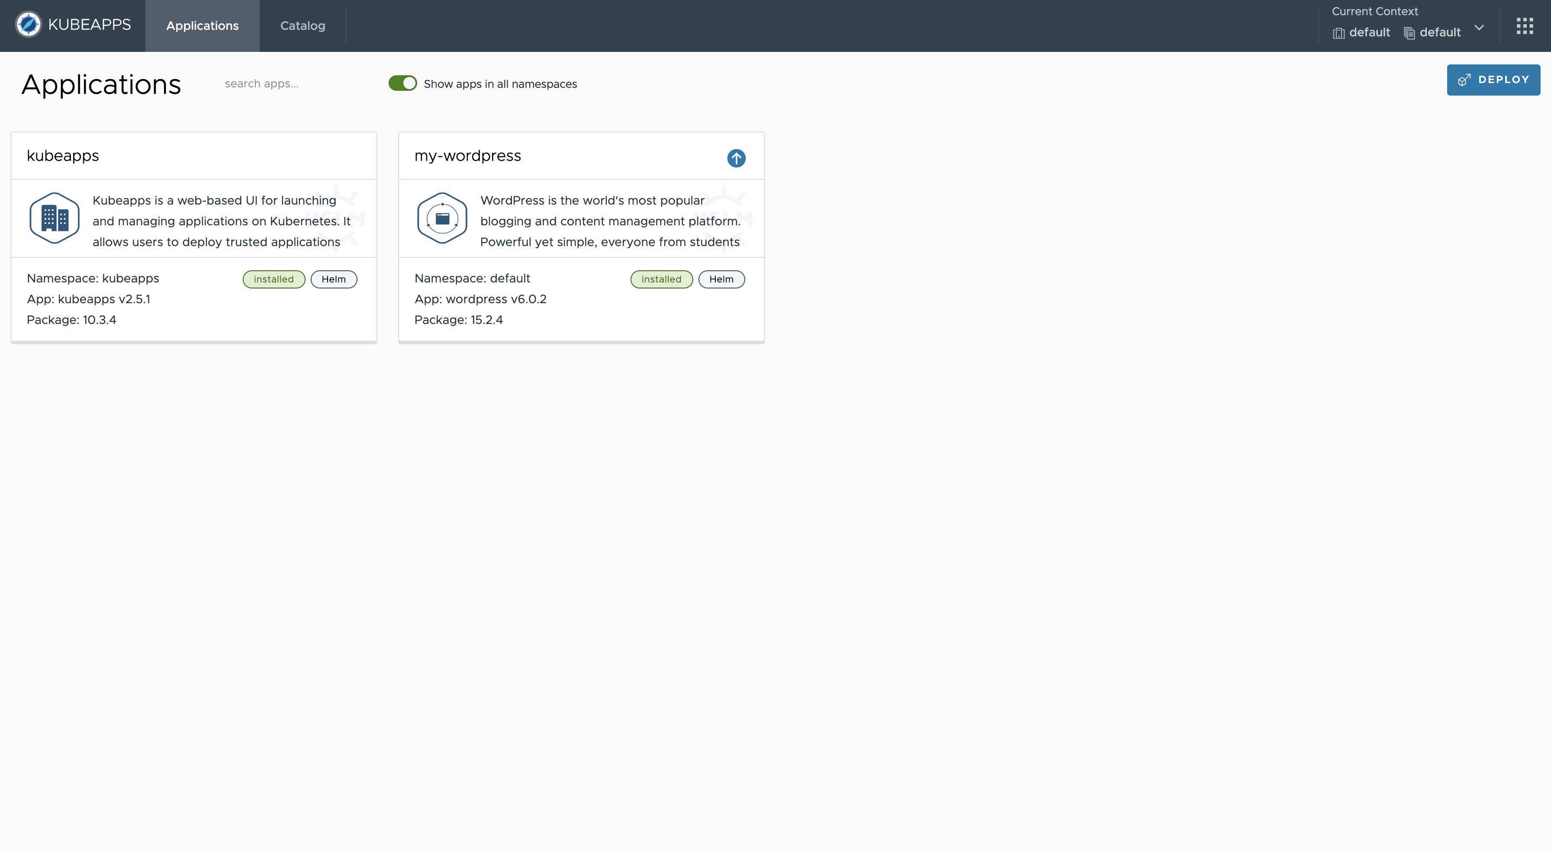Click the kubeapps building hexagon icon
Screen dimensions: 1551x852
(x=54, y=218)
